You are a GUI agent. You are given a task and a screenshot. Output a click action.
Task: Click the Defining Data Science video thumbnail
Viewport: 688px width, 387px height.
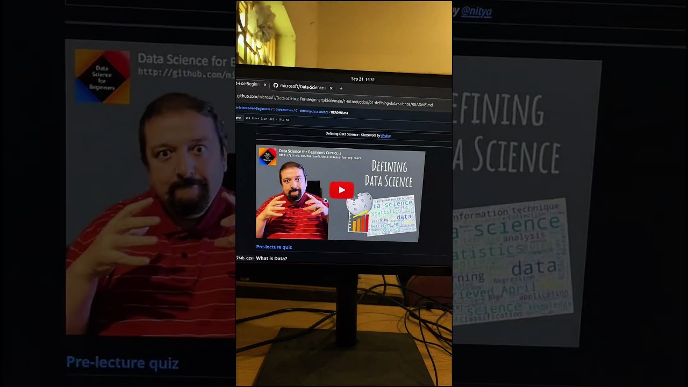click(x=340, y=193)
